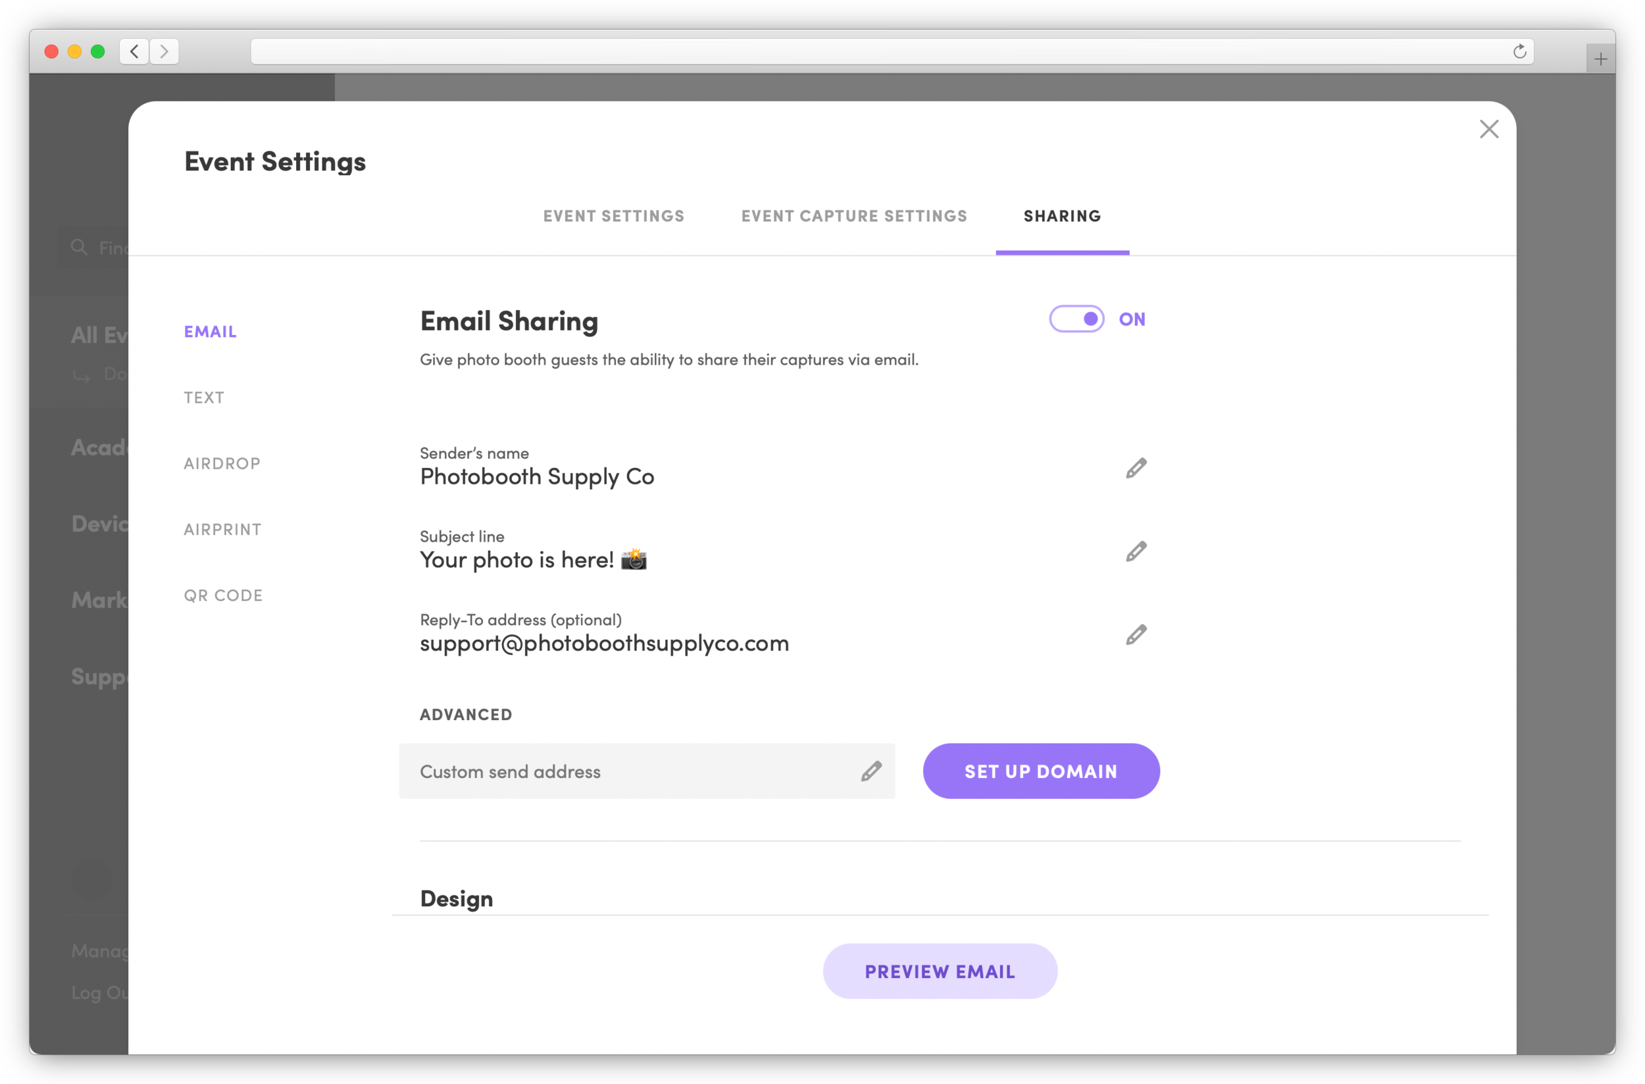Click pencil icon beside Subject line
Screen dimensions: 1645x1084
1136,551
